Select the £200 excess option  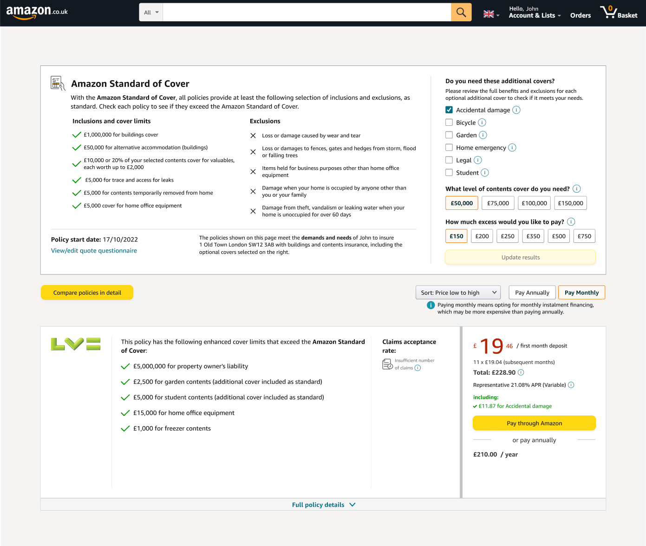tap(482, 236)
